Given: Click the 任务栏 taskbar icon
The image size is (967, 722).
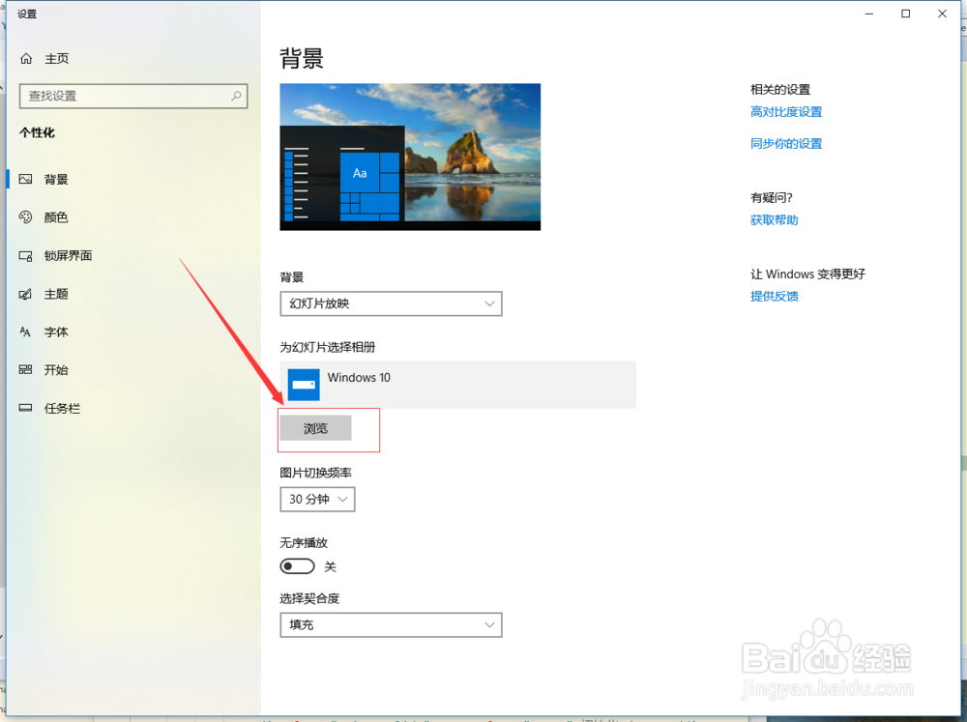Looking at the screenshot, I should pos(25,408).
